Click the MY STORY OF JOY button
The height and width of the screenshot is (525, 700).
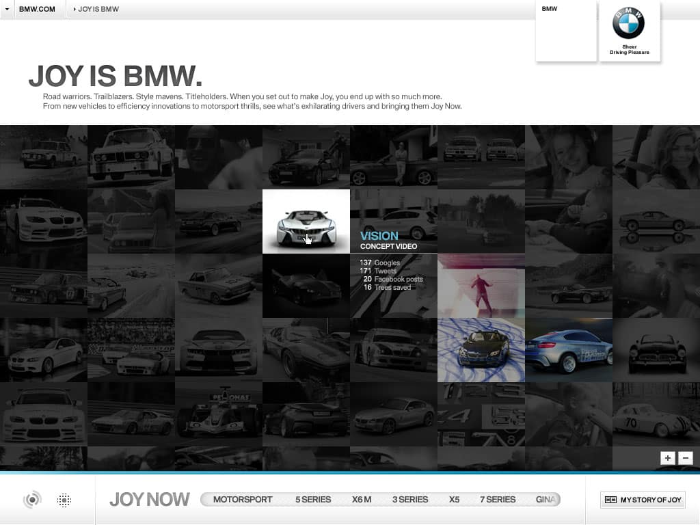[642, 500]
